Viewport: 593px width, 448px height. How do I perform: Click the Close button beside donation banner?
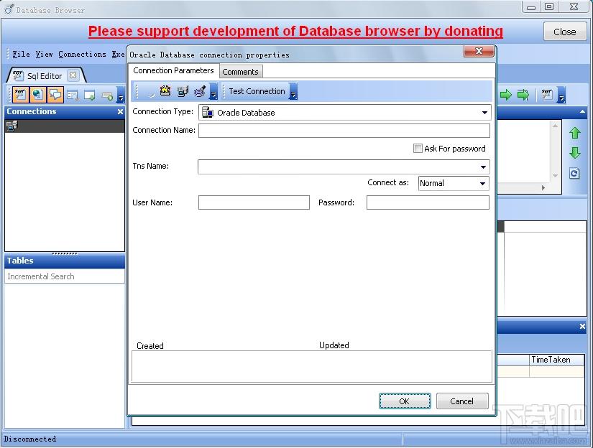coord(565,32)
